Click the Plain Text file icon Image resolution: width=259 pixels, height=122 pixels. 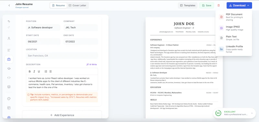pyautogui.click(x=221, y=38)
